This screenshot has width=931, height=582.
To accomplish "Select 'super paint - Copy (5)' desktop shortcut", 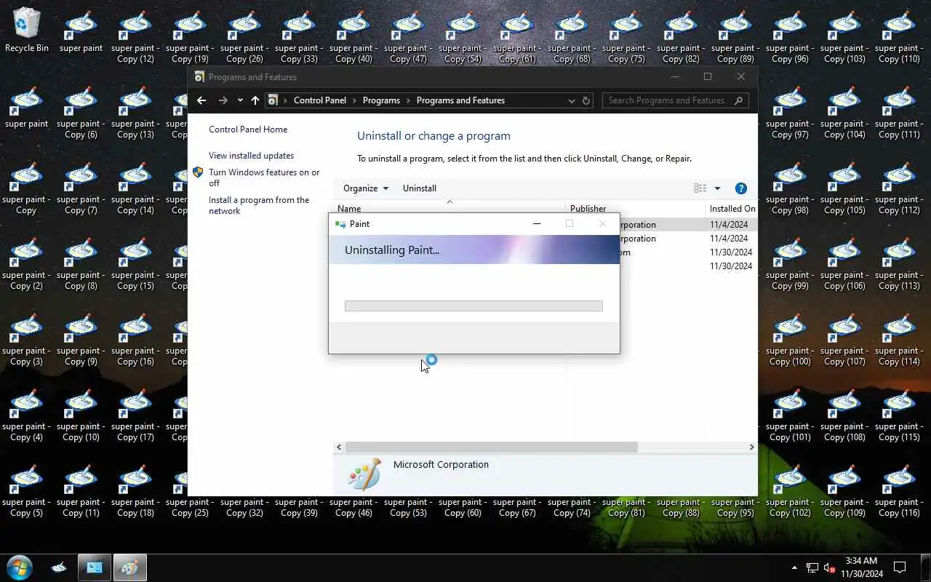I will click(x=26, y=490).
